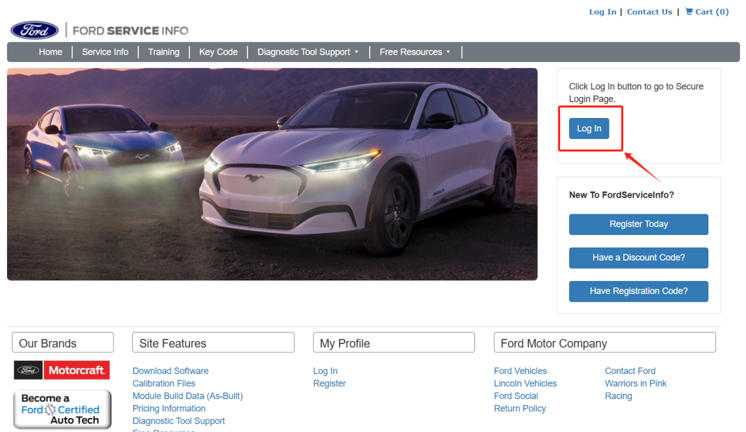Image resolution: width=746 pixels, height=432 pixels.
Task: Expand the Free Resources dropdown menu
Action: tap(414, 52)
